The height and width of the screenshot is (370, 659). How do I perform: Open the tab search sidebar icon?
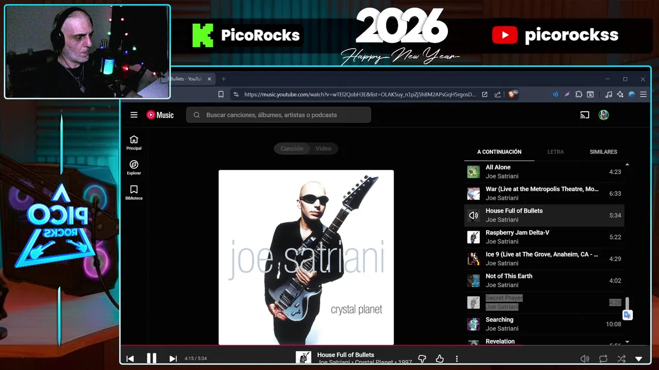(591, 95)
